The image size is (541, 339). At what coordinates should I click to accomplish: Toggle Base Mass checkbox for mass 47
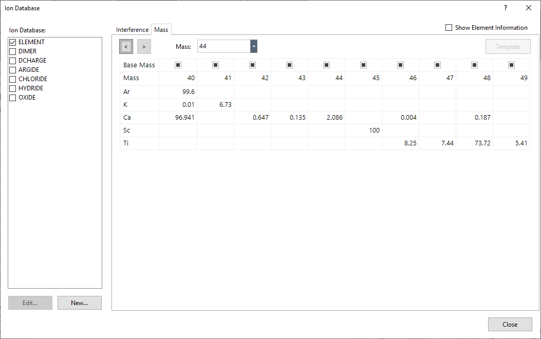438,65
